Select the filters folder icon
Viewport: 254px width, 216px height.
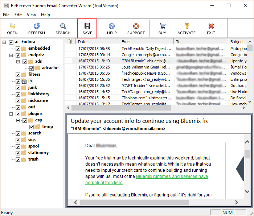coord(24,75)
